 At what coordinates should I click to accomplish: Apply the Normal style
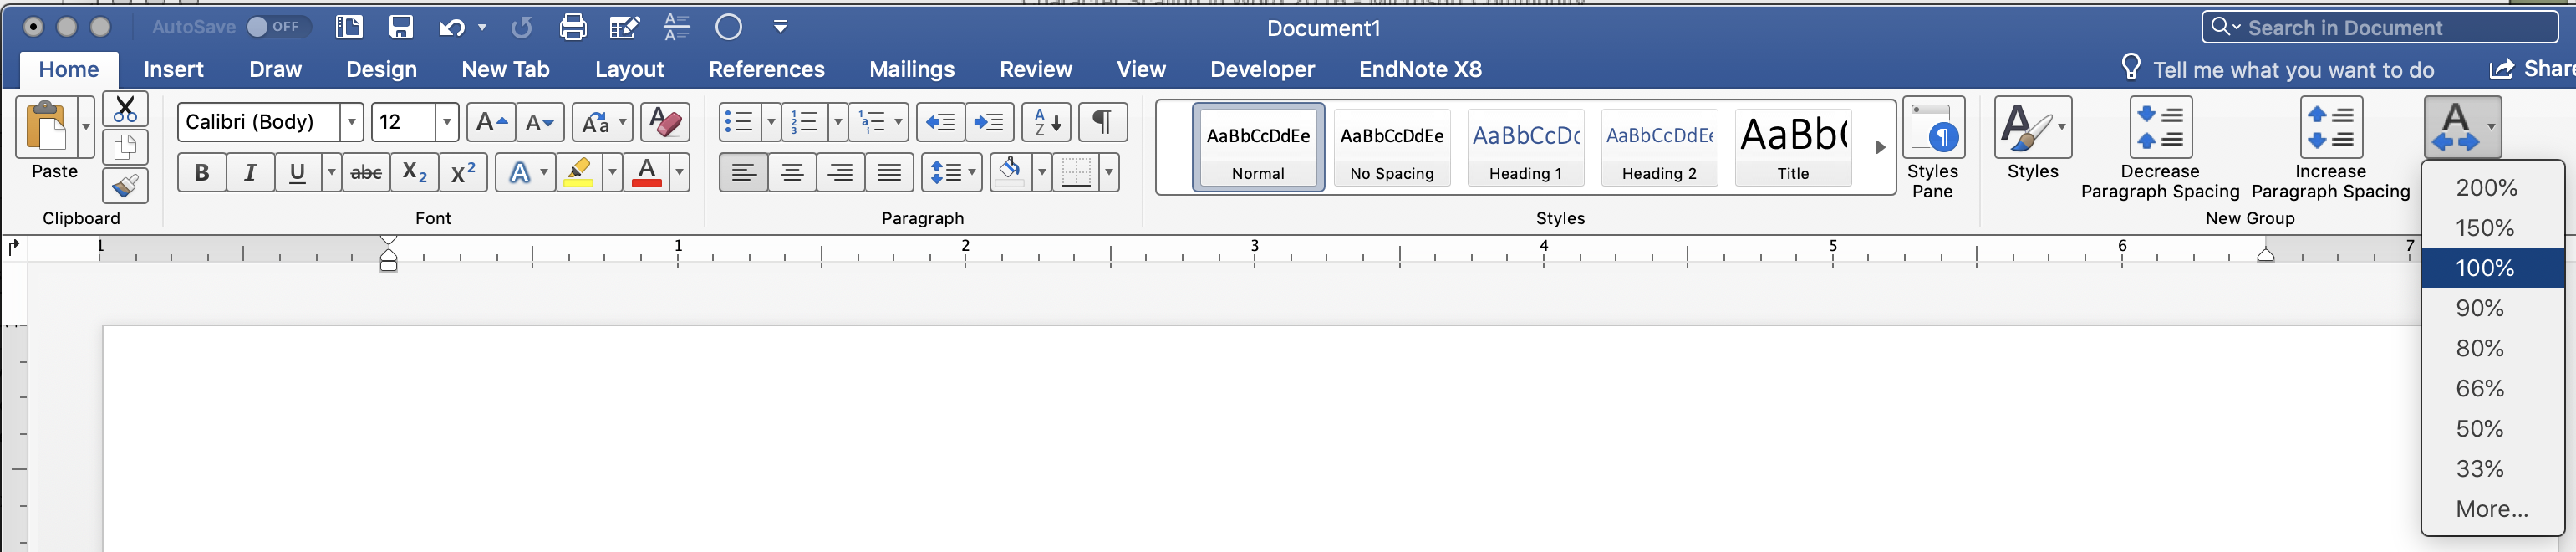pos(1258,147)
